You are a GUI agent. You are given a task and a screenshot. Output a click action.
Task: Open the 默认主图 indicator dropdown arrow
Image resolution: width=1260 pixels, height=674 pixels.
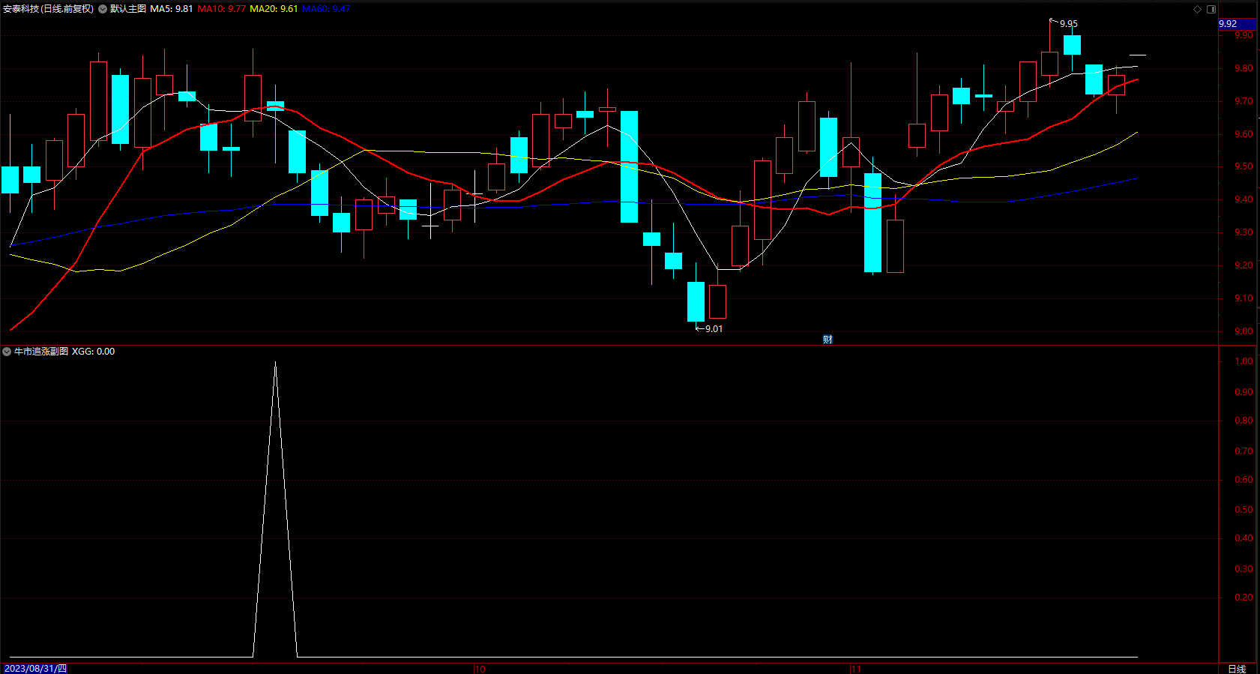pyautogui.click(x=103, y=9)
